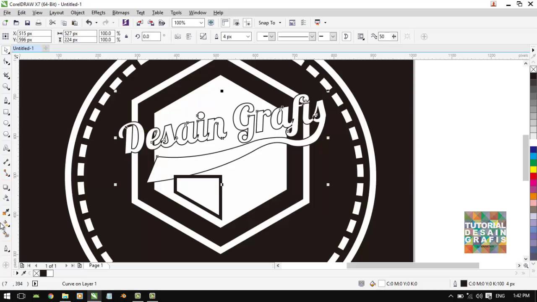Go to the next page arrow
The image size is (537, 302).
pos(66,266)
